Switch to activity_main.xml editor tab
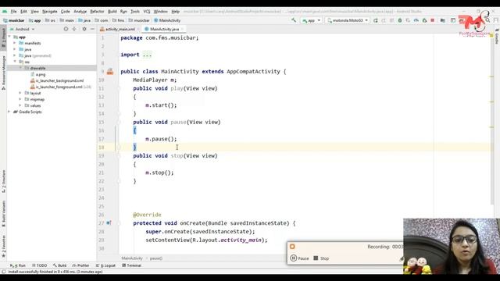This screenshot has width=500, height=281. [x=120, y=29]
